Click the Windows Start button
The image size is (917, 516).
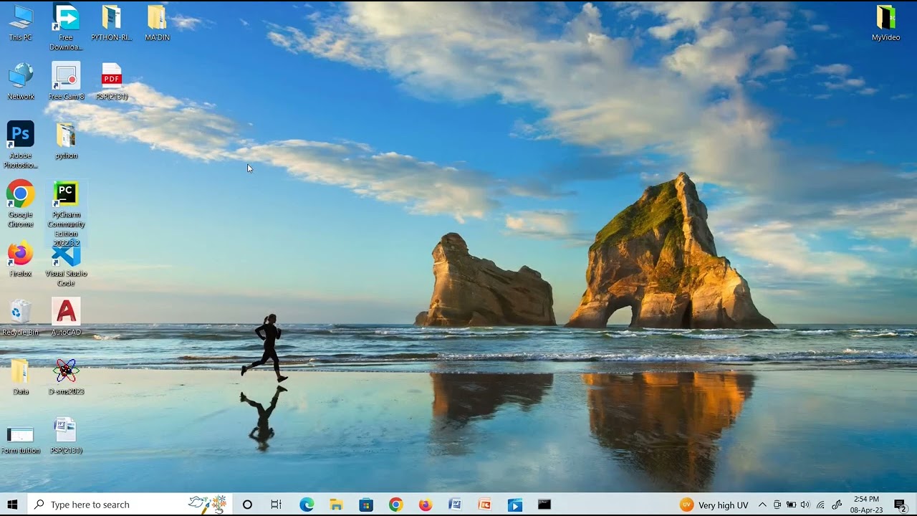(12, 505)
